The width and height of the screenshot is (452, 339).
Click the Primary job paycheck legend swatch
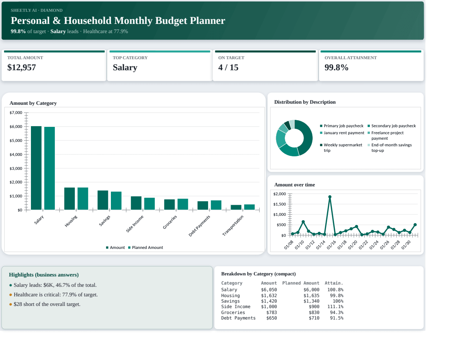pyautogui.click(x=321, y=126)
